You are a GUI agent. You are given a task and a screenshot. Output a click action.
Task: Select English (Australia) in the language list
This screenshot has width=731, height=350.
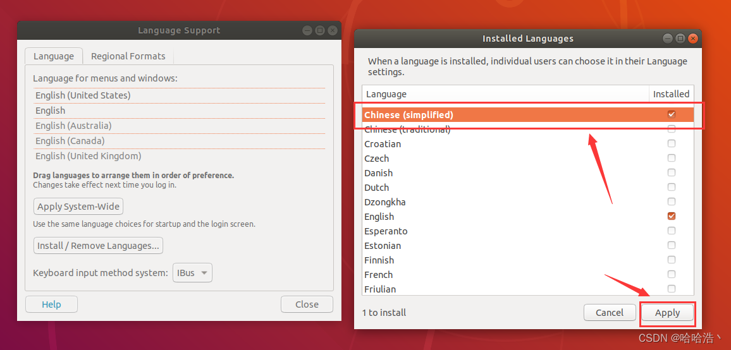(180, 126)
